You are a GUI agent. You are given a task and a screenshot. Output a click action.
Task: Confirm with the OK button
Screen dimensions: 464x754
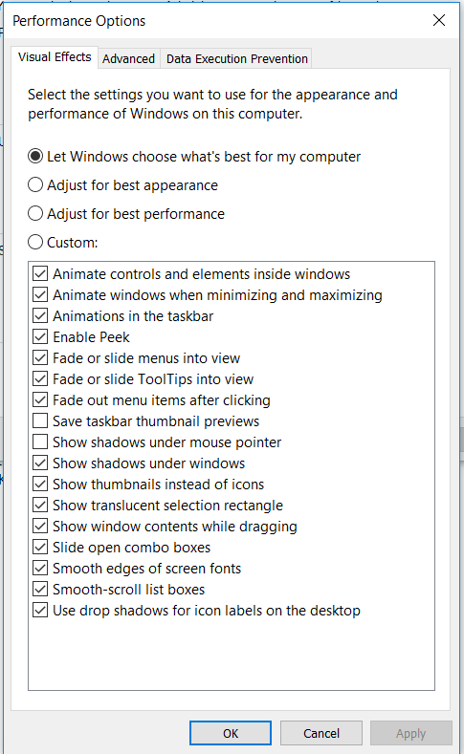[231, 733]
